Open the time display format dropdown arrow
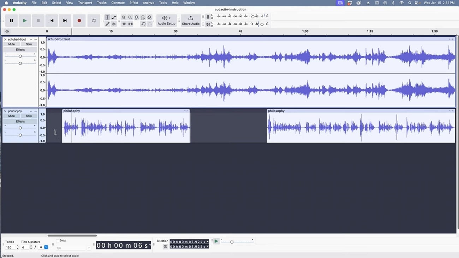This screenshot has width=459, height=258. 150,245
